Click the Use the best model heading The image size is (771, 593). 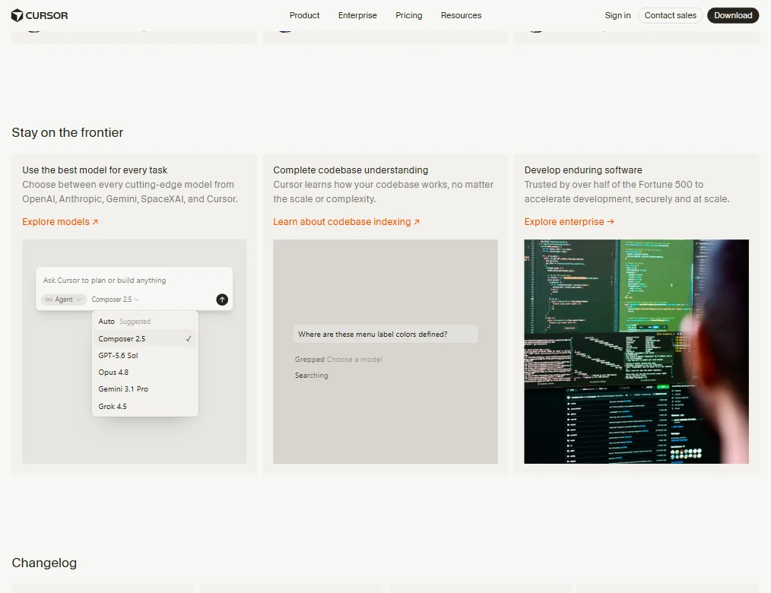(x=94, y=170)
